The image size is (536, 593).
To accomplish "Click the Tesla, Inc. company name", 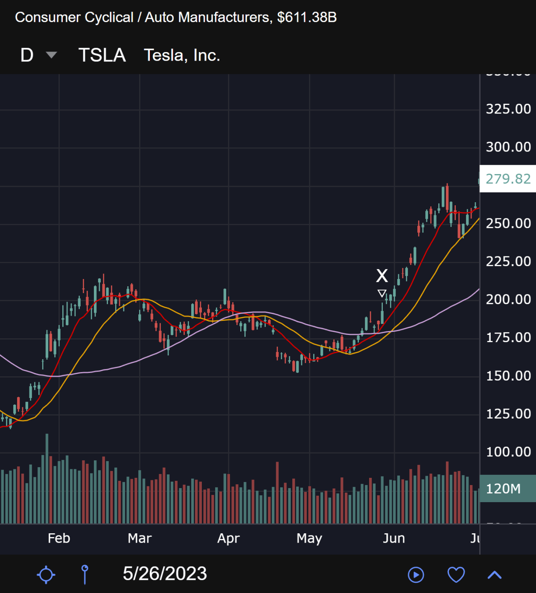I will coord(182,55).
